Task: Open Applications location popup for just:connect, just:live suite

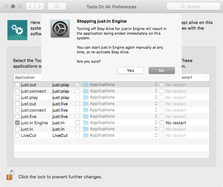Action: coord(120,110)
